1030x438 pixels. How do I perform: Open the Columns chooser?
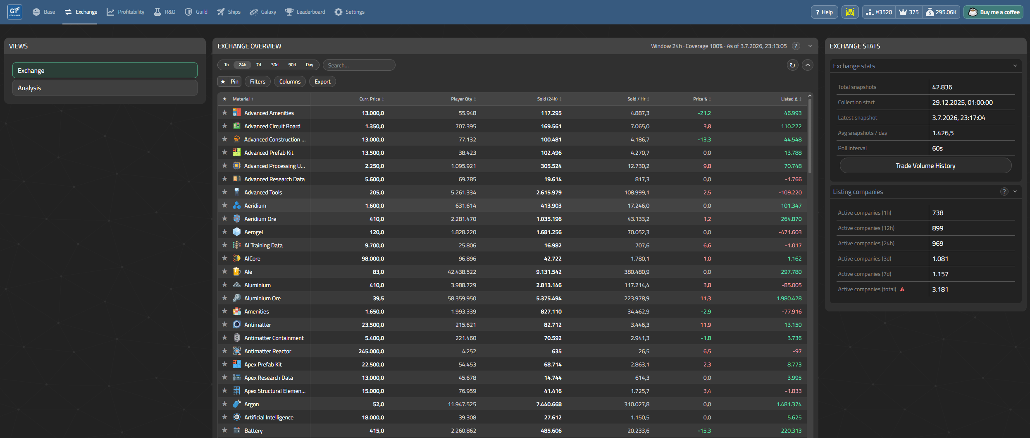coord(290,82)
